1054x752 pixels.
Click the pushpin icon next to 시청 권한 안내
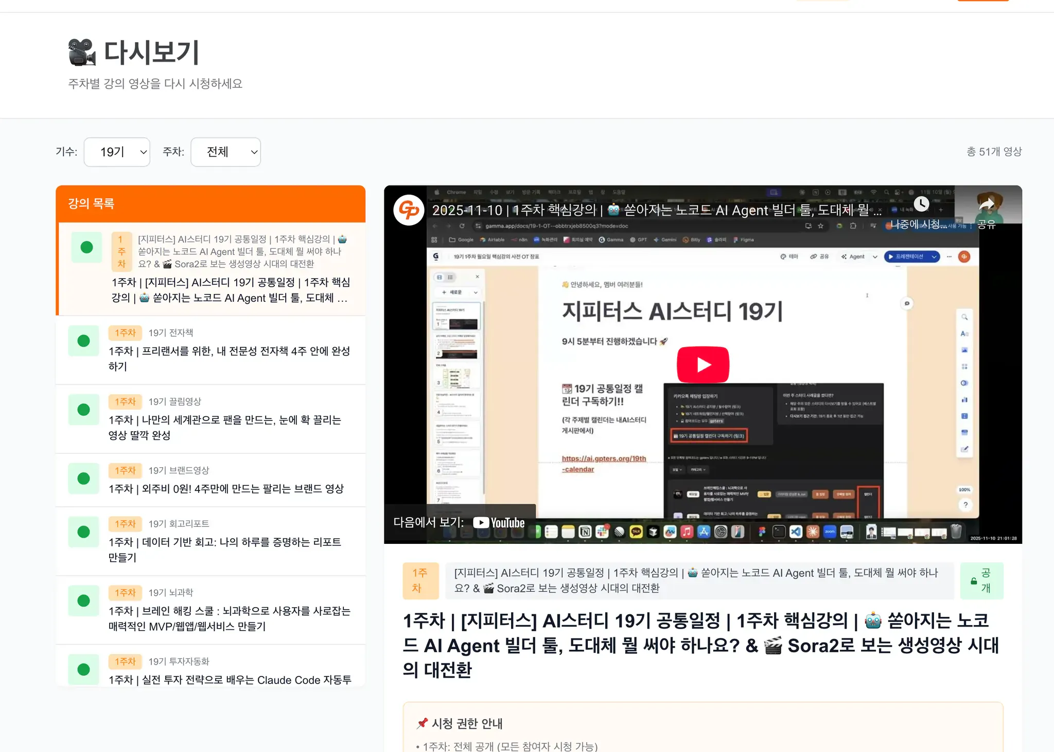point(422,723)
